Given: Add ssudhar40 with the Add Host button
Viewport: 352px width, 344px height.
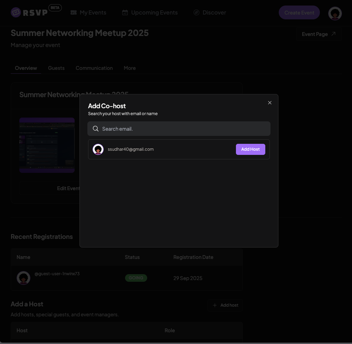Looking at the screenshot, I should point(250,149).
